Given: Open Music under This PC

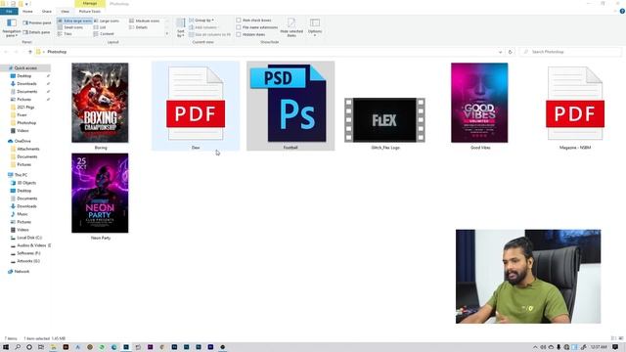Looking at the screenshot, I should click(22, 214).
